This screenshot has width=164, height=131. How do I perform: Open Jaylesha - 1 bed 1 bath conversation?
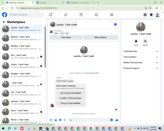22,103
